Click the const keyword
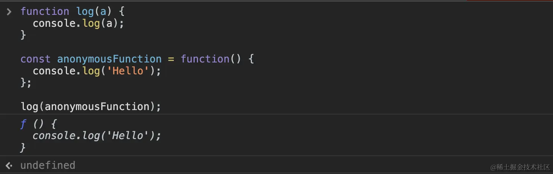This screenshot has width=553, height=174. click(35, 59)
